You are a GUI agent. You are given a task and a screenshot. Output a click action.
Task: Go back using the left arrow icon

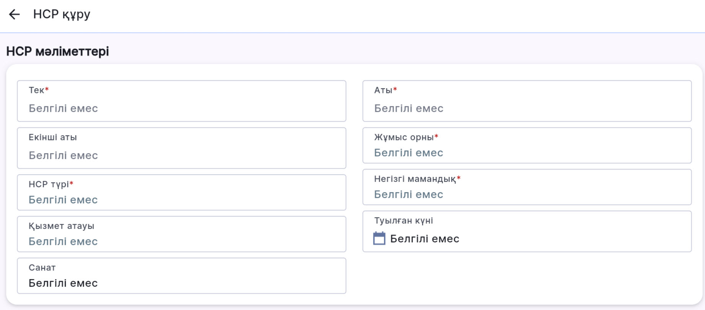click(x=14, y=15)
